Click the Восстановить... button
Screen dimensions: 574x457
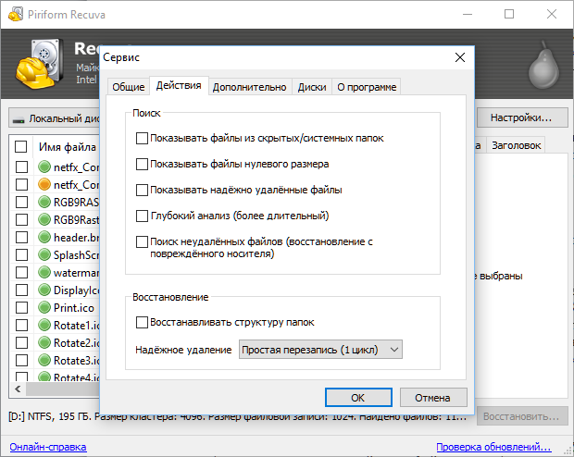(x=521, y=416)
